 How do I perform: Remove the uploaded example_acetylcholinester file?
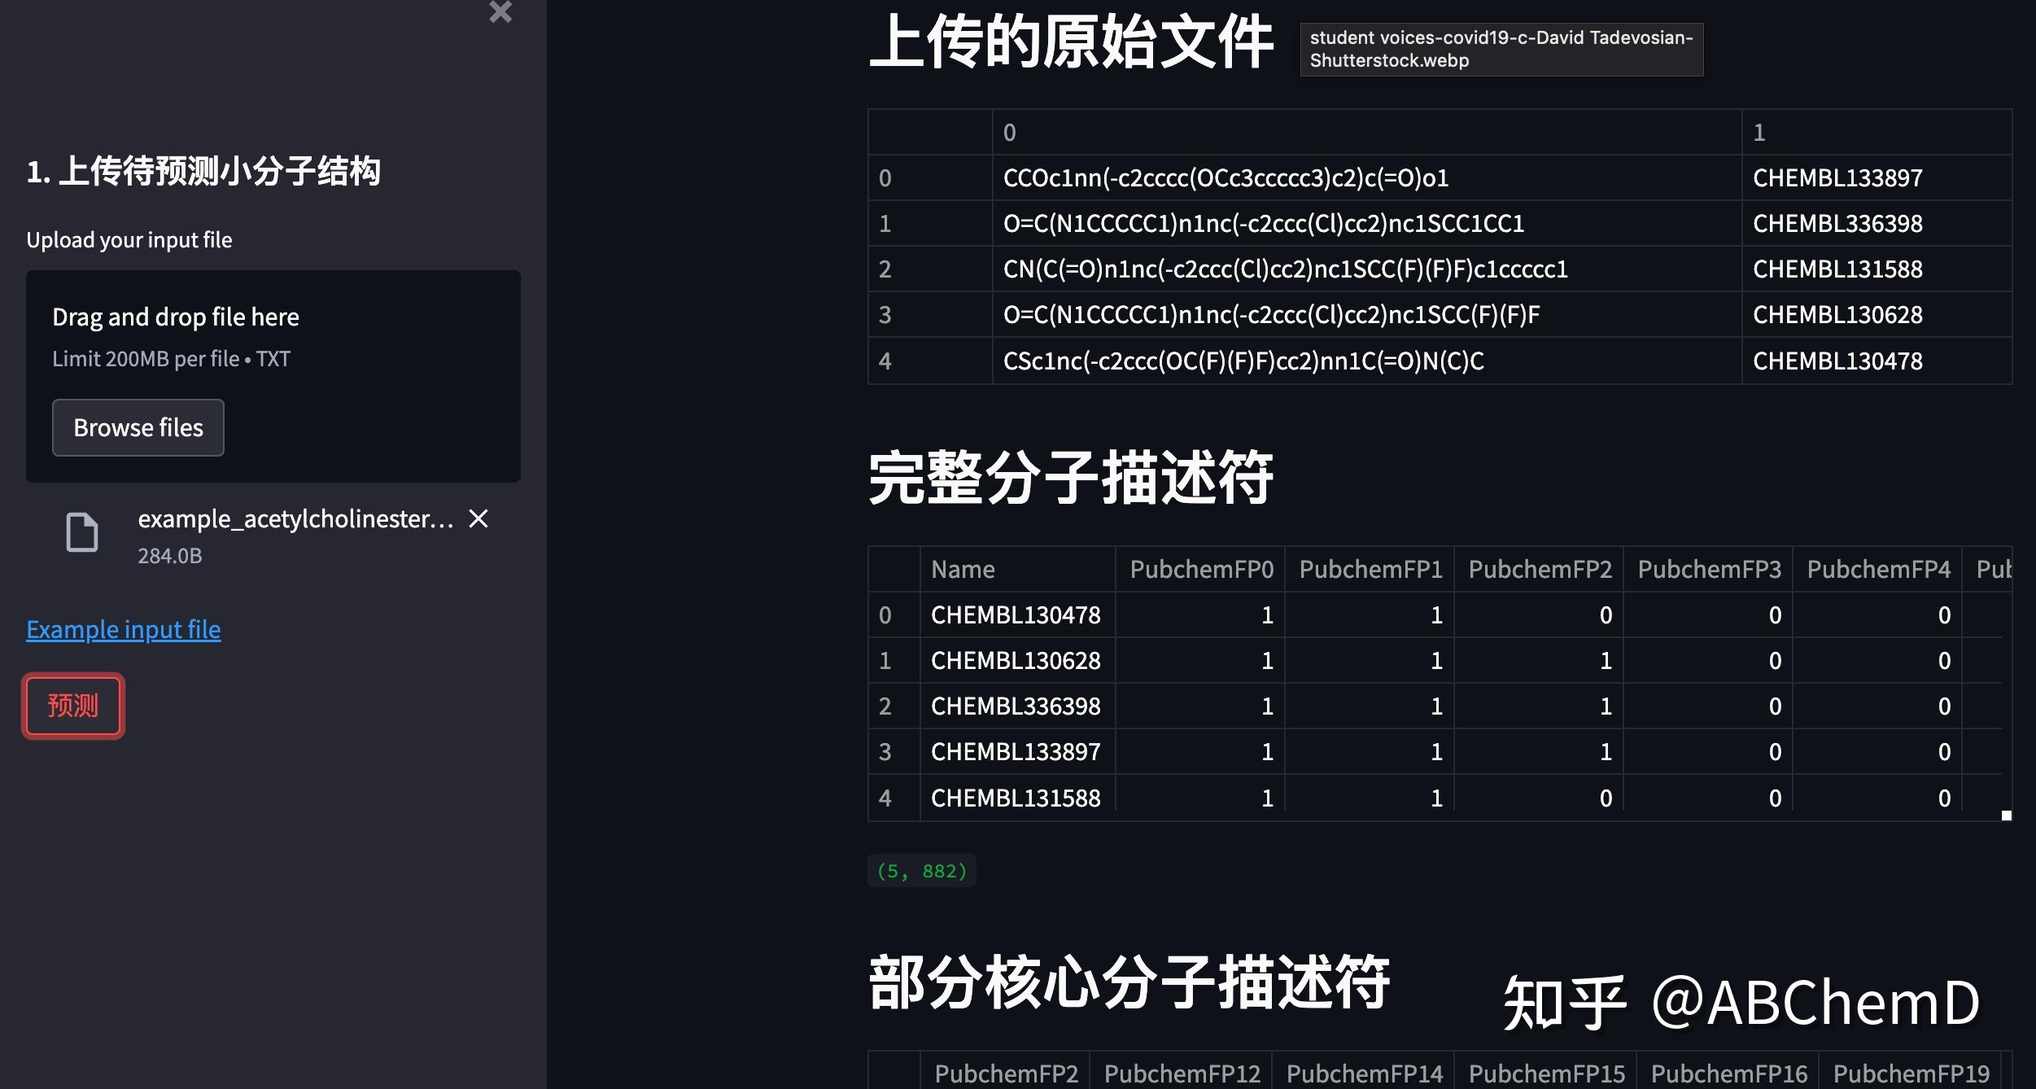(x=478, y=520)
